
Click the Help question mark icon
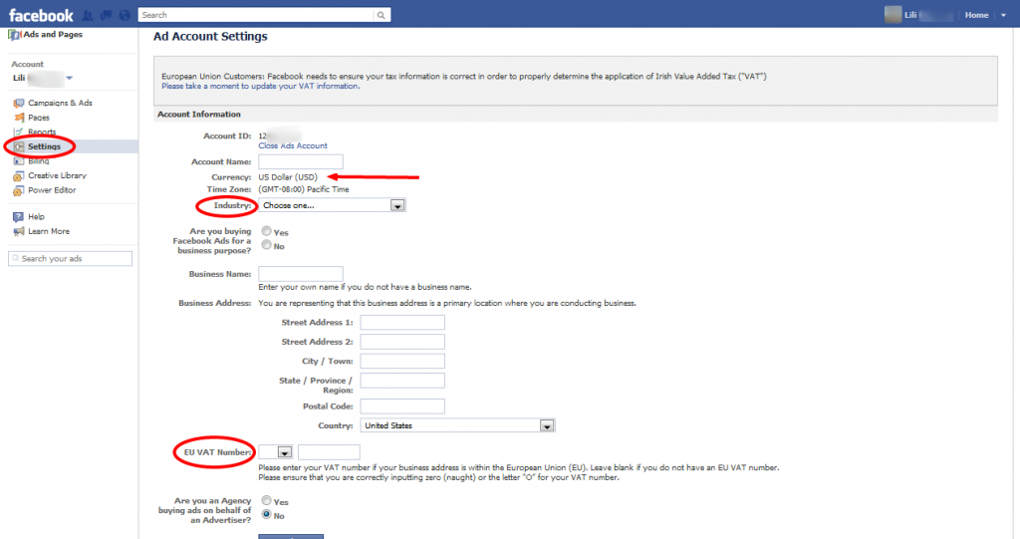click(19, 216)
